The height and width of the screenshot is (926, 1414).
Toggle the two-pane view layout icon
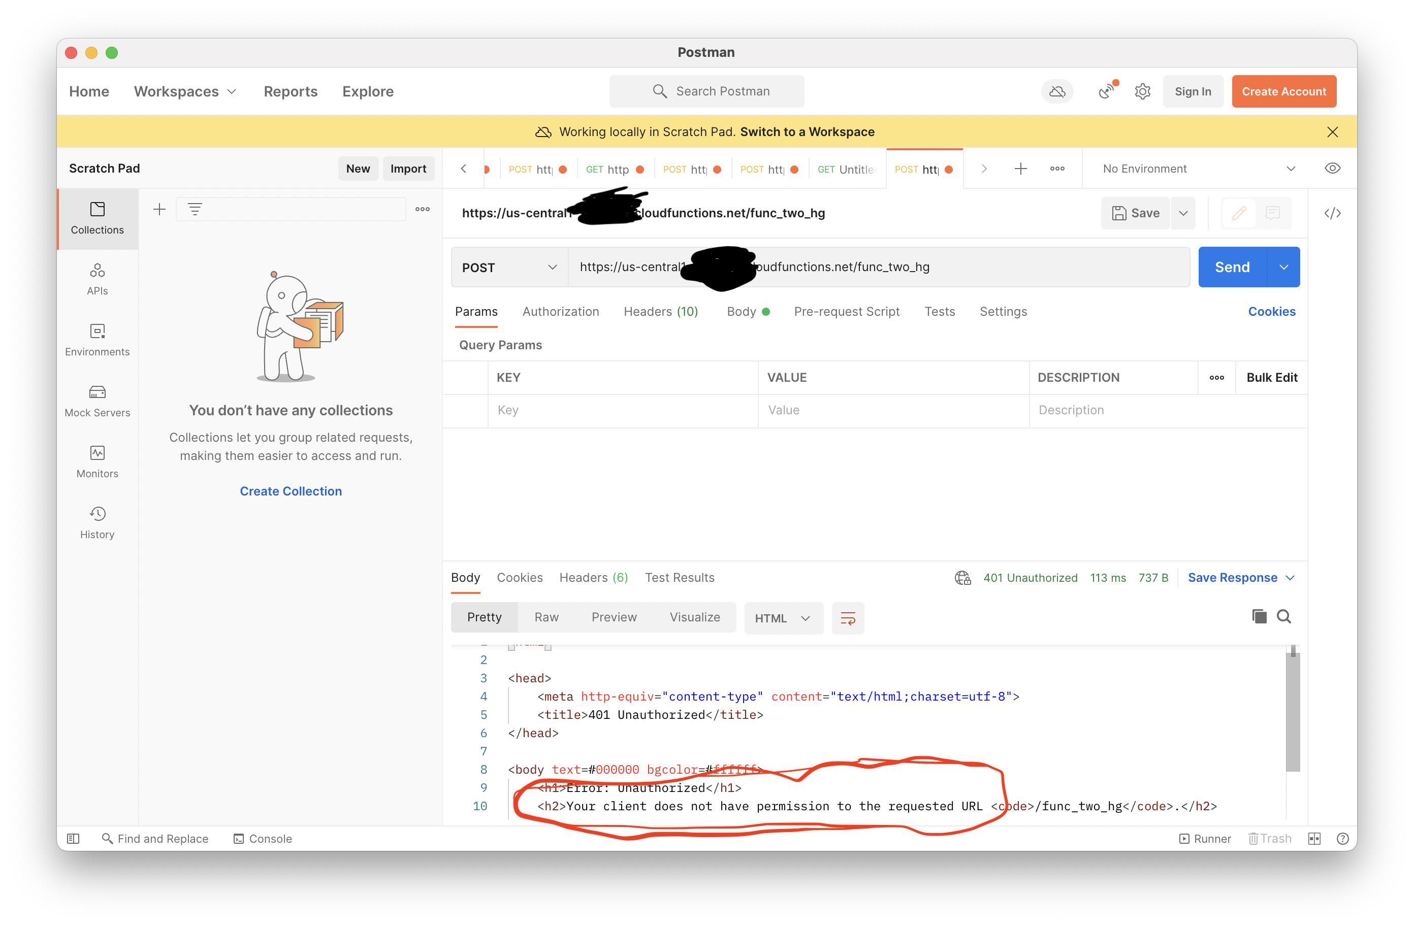[1314, 839]
